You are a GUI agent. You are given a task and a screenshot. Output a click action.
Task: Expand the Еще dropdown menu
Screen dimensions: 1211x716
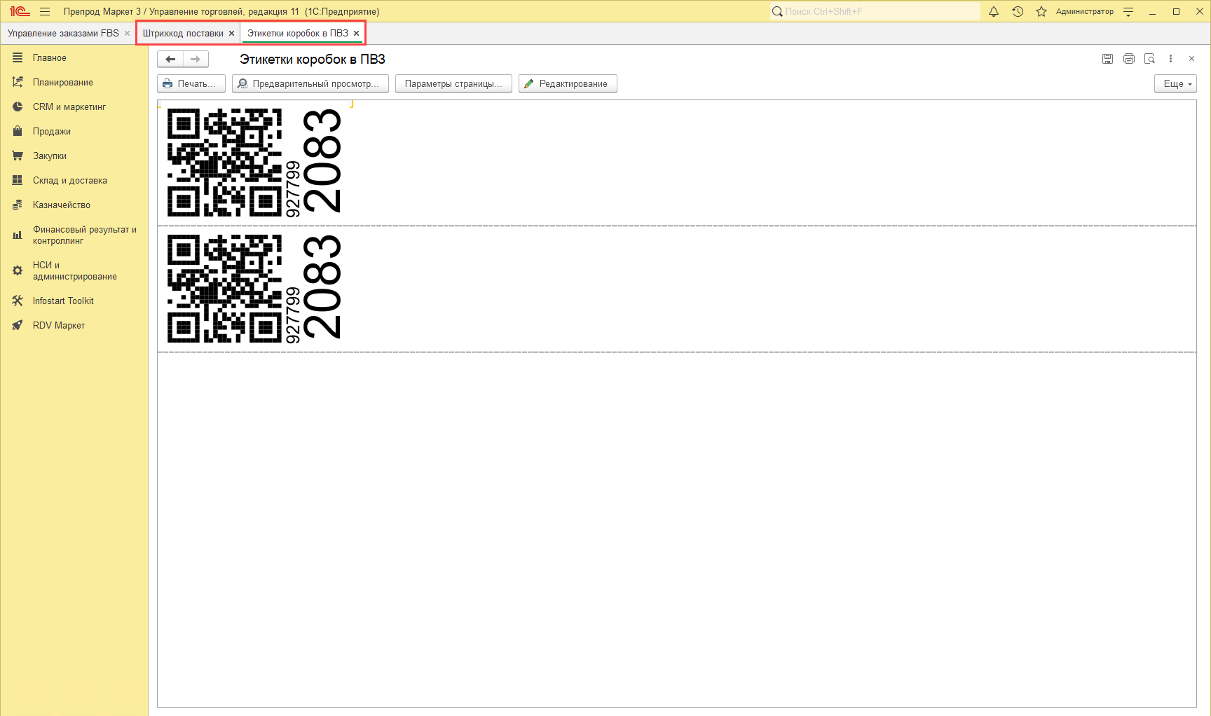tap(1175, 84)
